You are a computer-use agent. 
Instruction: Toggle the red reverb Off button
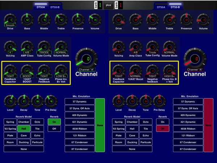[x=163, y=129]
